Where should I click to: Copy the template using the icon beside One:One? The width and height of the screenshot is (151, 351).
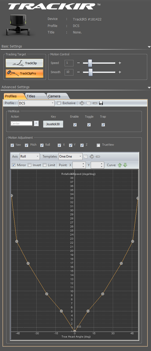pyautogui.click(x=86, y=156)
